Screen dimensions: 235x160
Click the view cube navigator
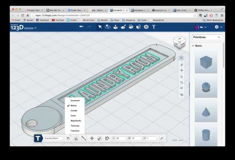tap(179, 42)
